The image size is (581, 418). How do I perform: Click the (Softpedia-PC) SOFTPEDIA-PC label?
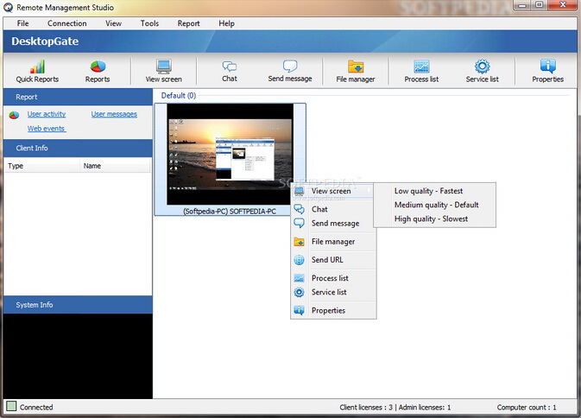point(230,212)
